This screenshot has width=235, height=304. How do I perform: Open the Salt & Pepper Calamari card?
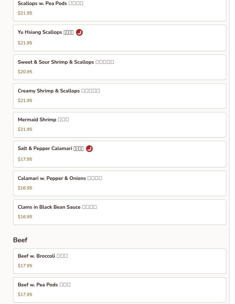pyautogui.click(x=119, y=154)
